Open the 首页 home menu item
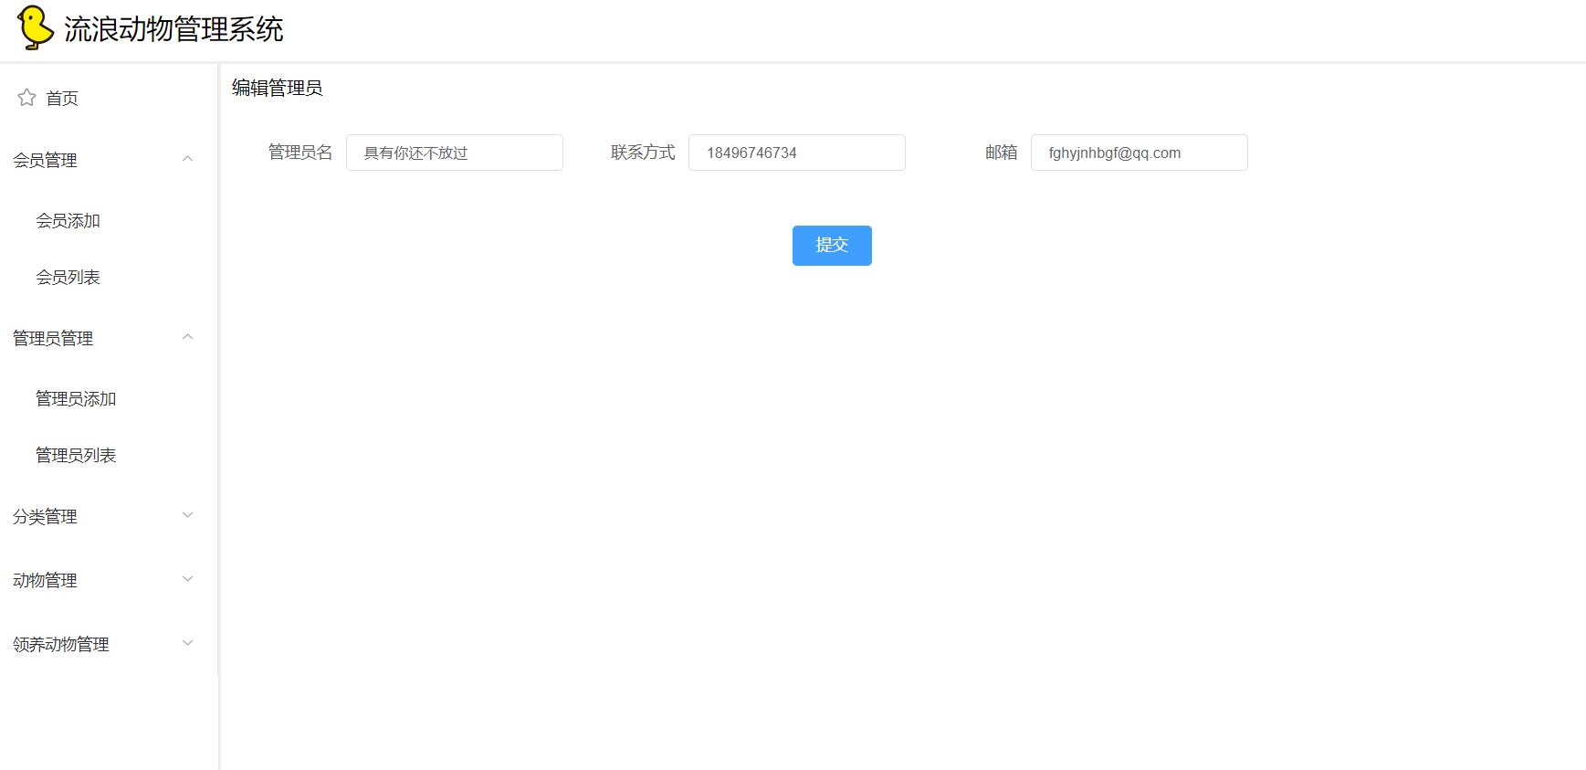The image size is (1586, 770). click(x=62, y=98)
